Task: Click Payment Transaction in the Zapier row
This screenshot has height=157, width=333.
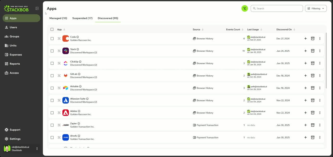Action: [x=207, y=125]
